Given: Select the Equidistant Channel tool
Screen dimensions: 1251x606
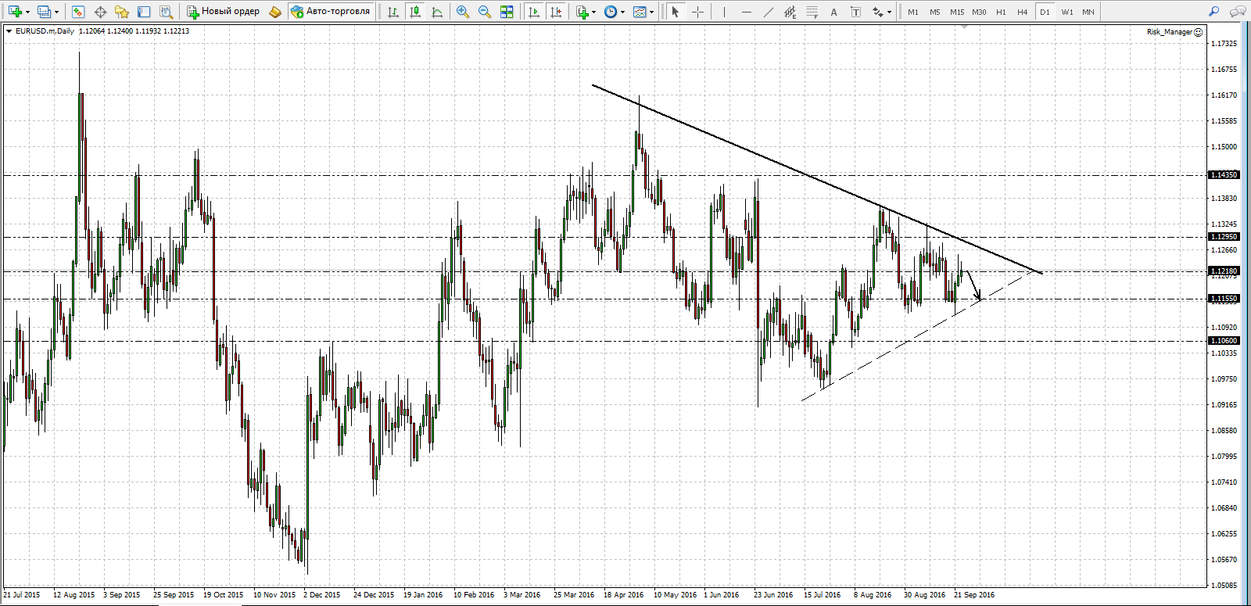Looking at the screenshot, I should tap(790, 12).
